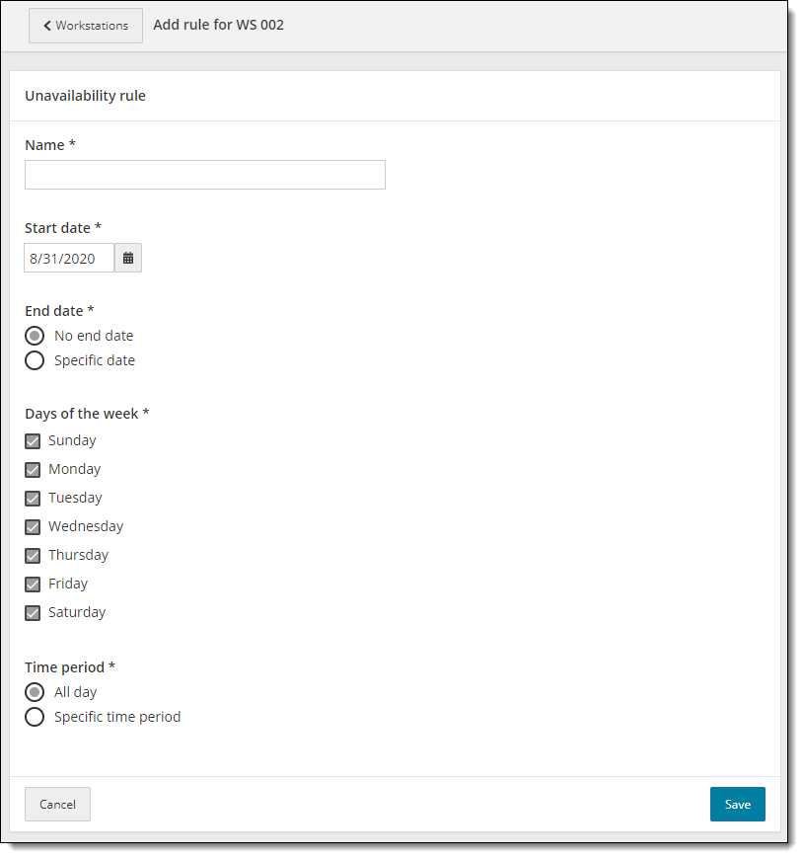This screenshot has height=858, width=803.
Task: Click the Time period label
Action: pos(70,667)
